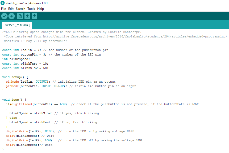Open the Help menu
The height and width of the screenshot is (153, 229).
point(40,9)
